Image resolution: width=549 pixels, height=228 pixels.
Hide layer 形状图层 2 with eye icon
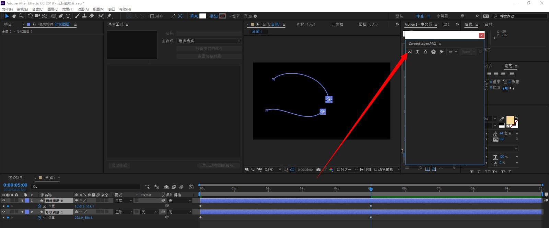click(4, 201)
